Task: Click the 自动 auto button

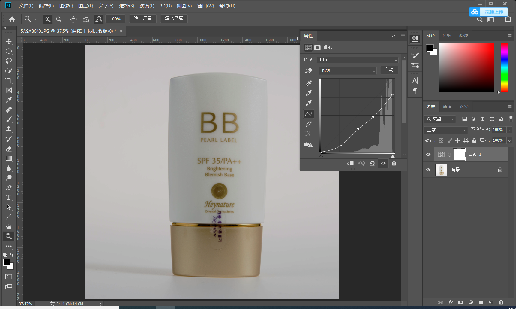Action: coord(389,70)
